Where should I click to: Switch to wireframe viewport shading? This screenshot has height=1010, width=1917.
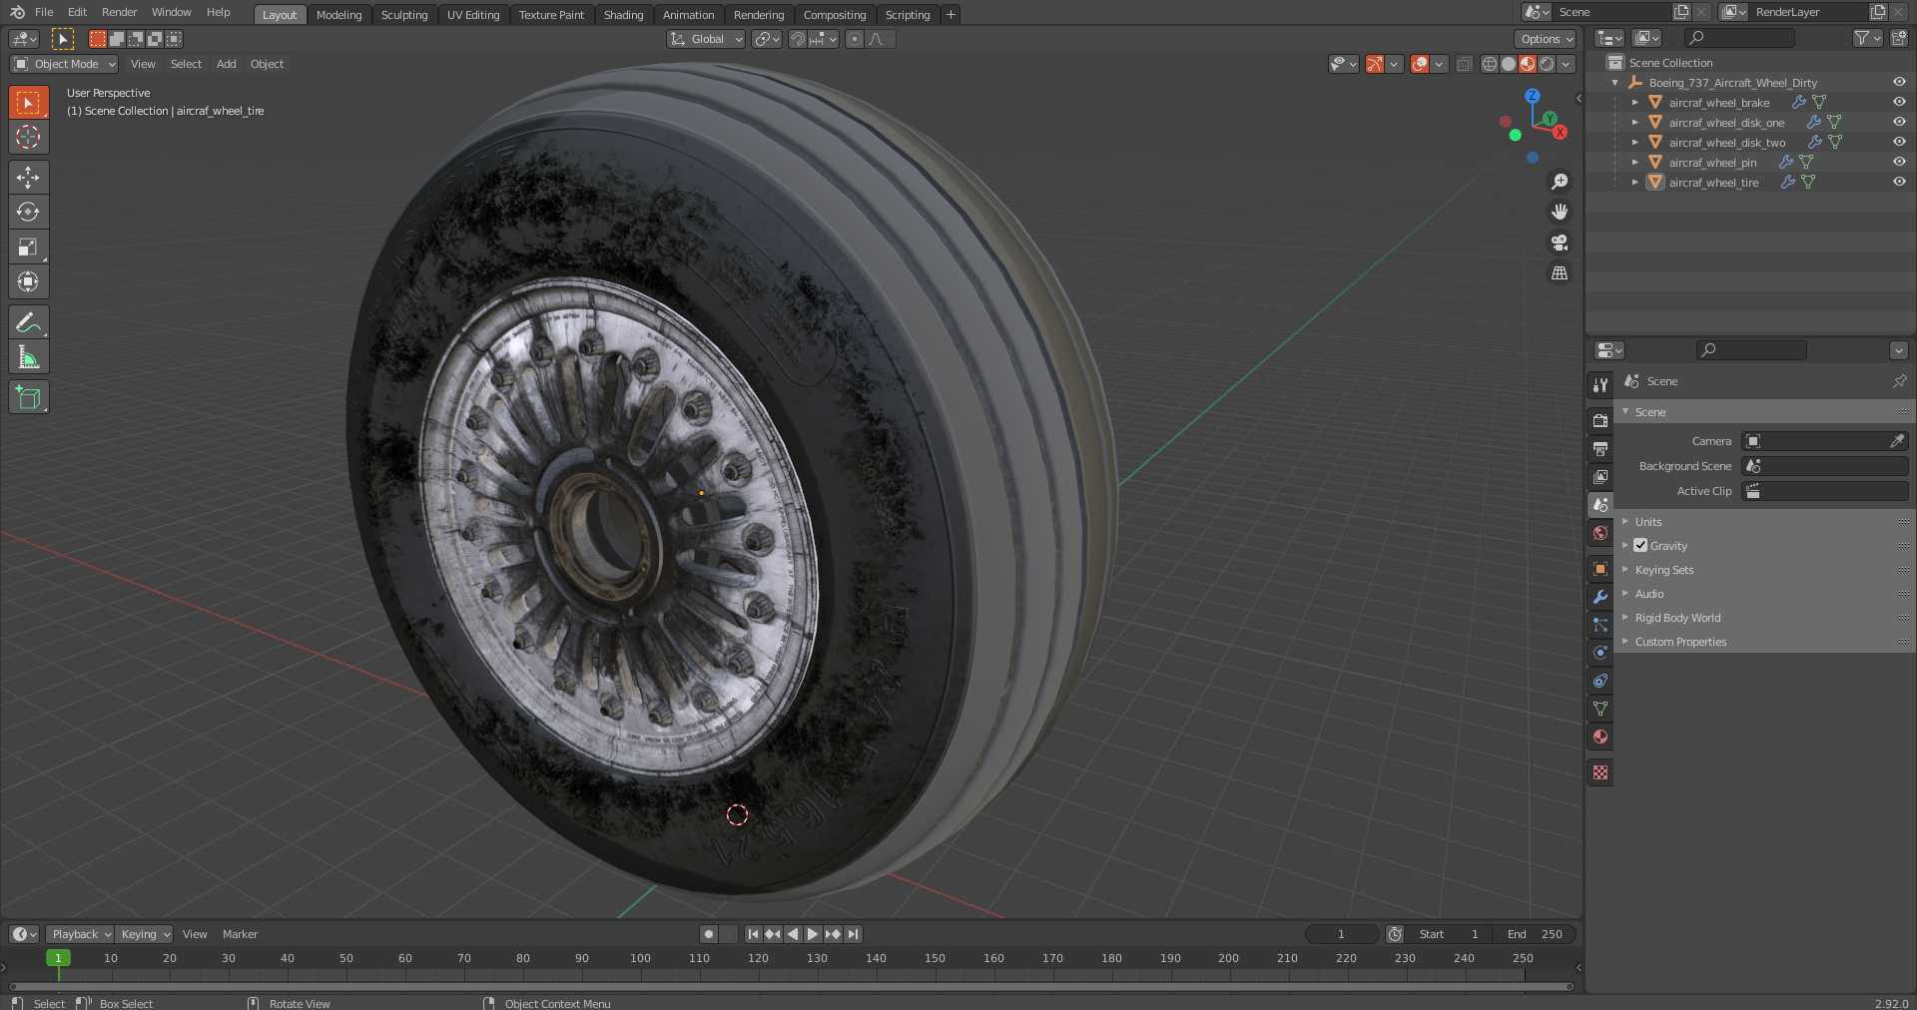click(1489, 64)
